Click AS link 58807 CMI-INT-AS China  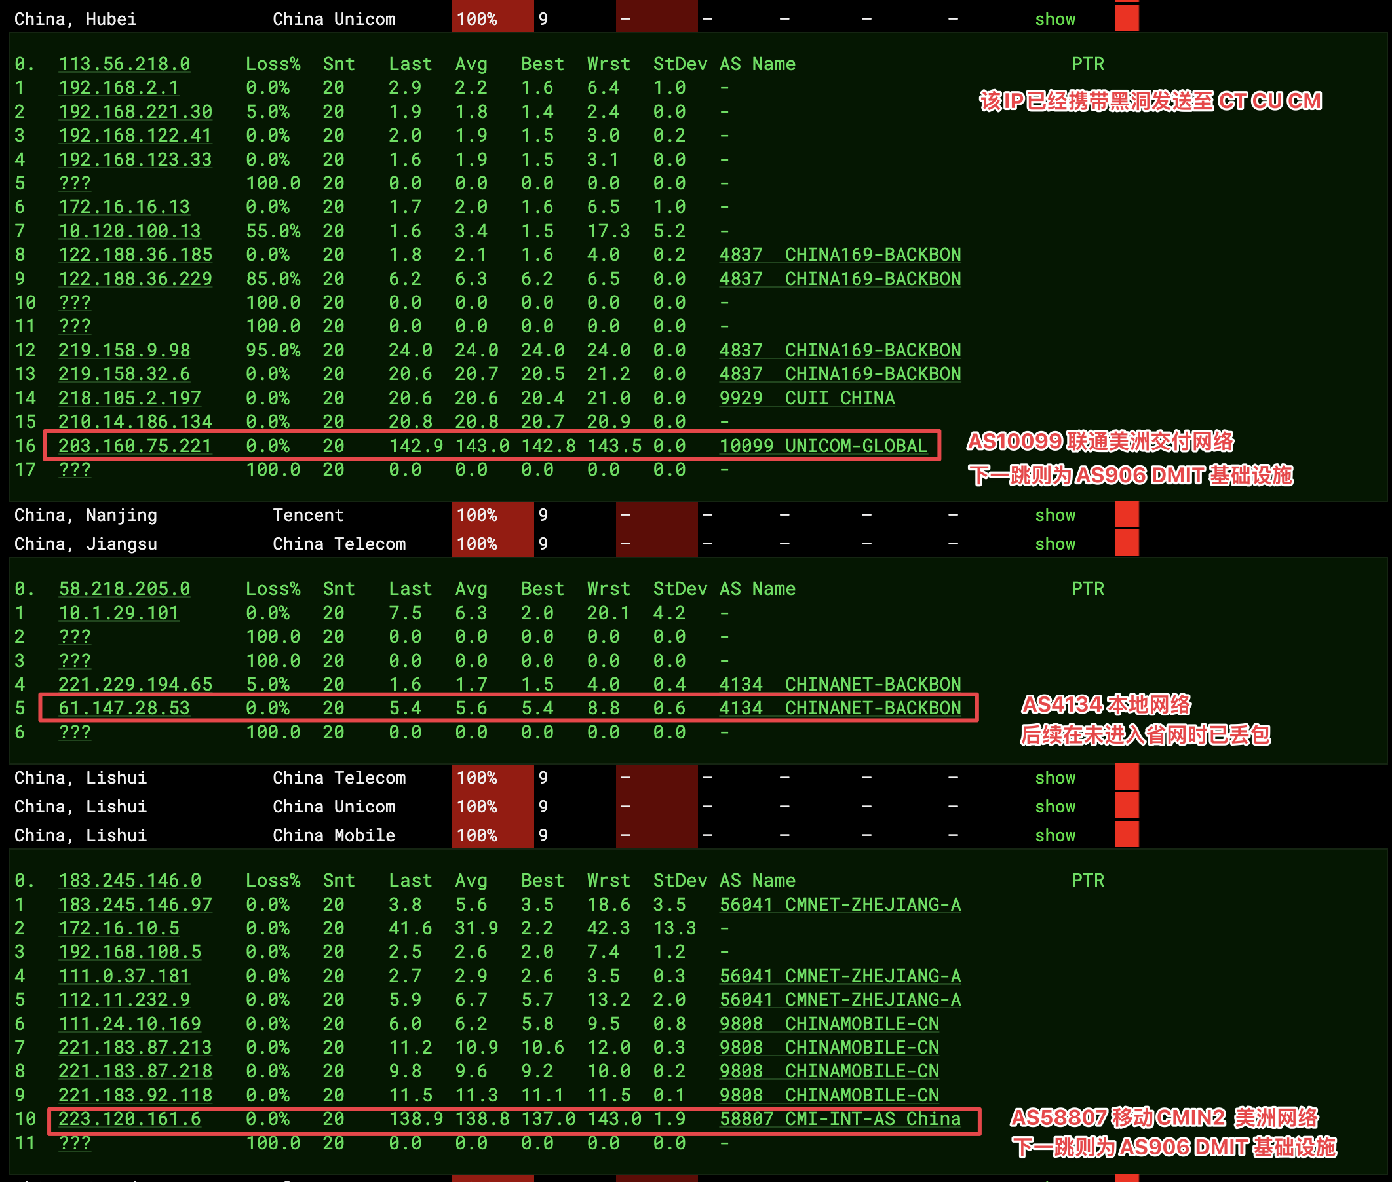[840, 1118]
